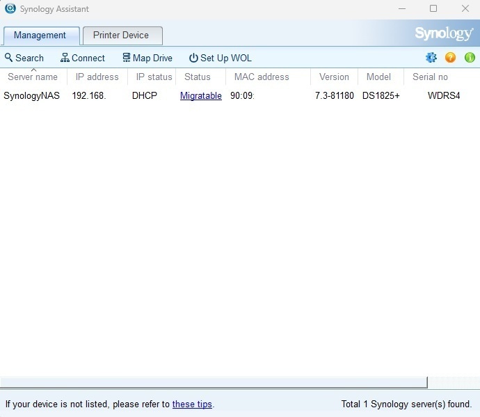Open the 'these tips' link
Viewport: 480px width, 417px height.
192,404
